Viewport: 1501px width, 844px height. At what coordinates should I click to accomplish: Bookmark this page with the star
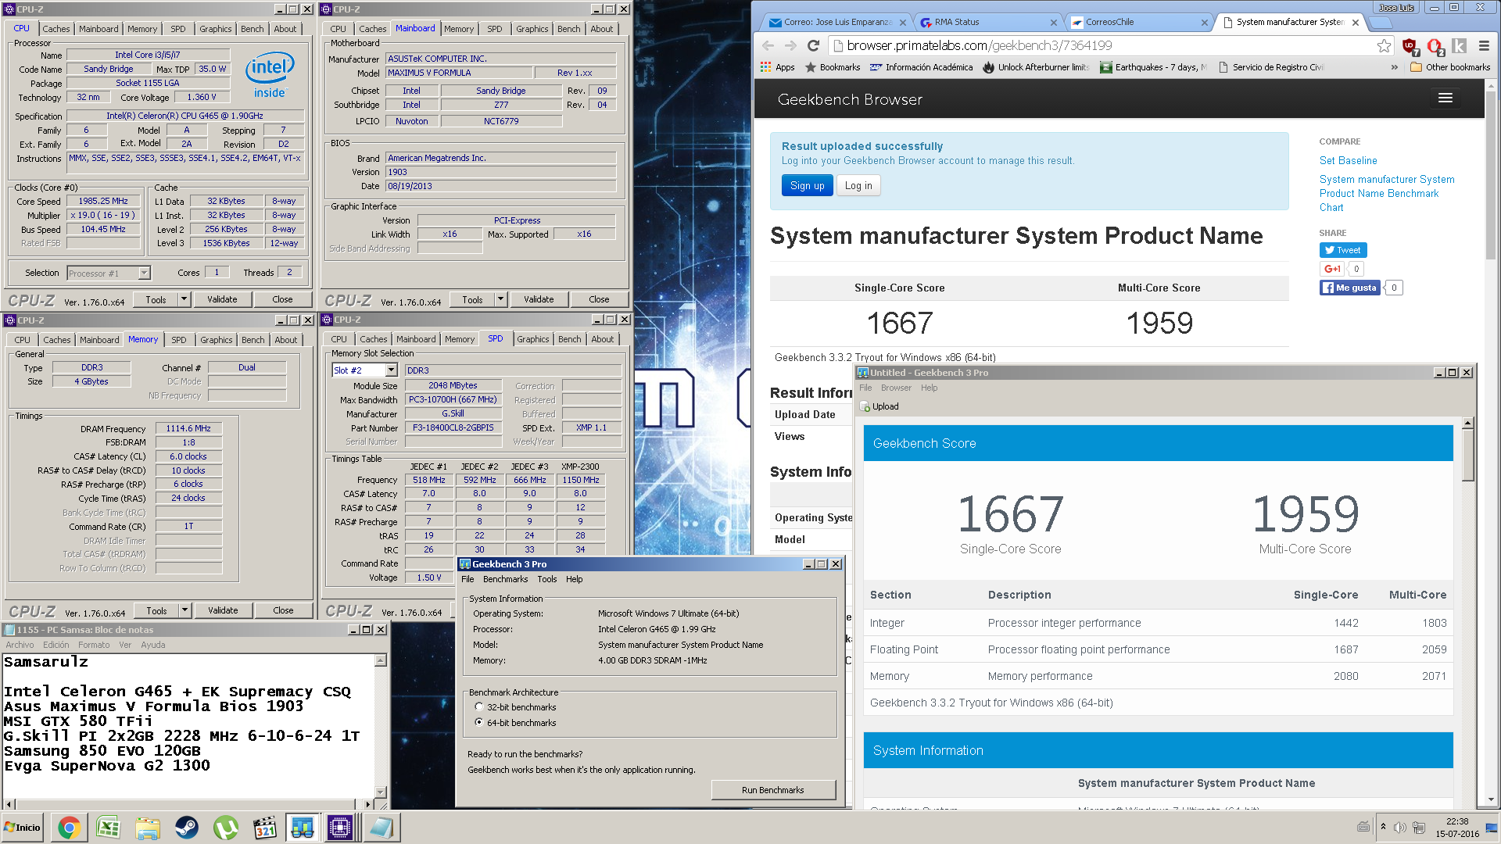[1384, 46]
